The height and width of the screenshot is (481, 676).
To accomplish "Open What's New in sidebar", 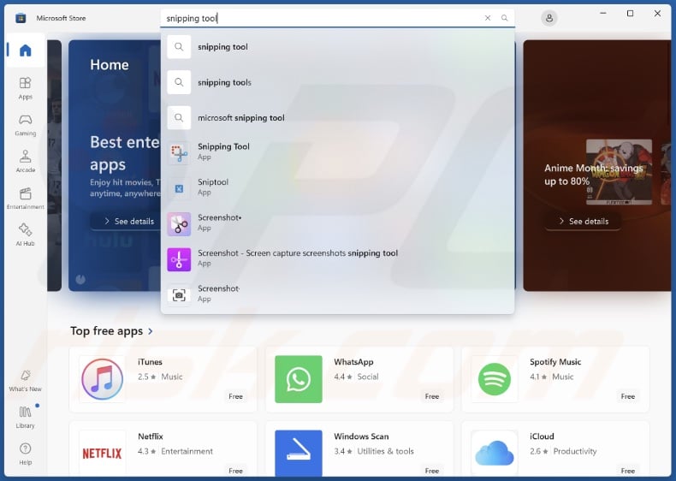I will (26, 381).
